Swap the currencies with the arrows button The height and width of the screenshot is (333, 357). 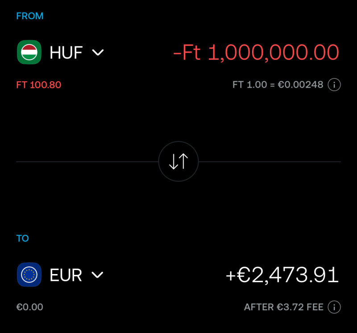pyautogui.click(x=178, y=162)
